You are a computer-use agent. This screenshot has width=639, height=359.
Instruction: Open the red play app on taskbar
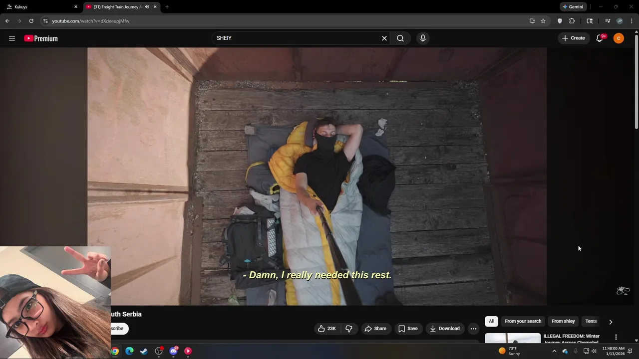(188, 351)
